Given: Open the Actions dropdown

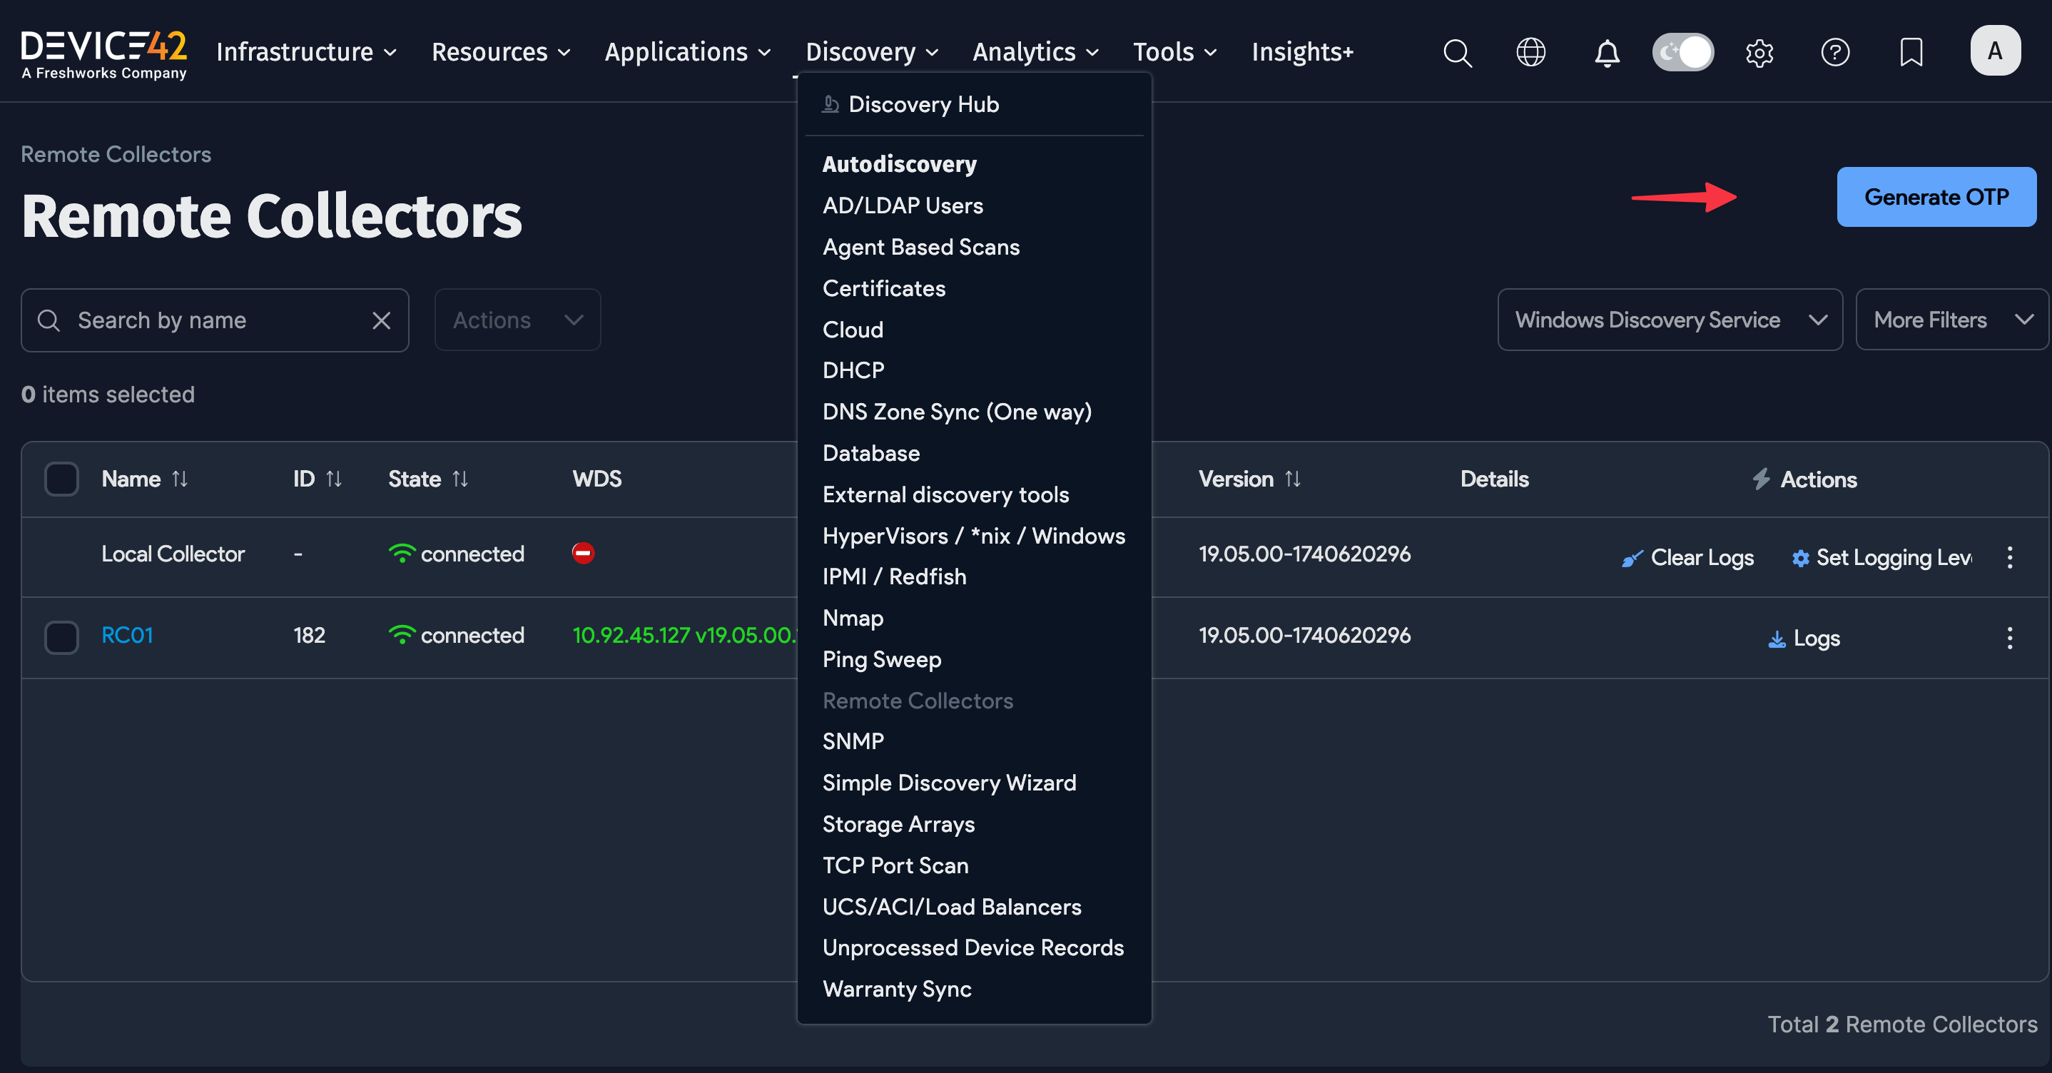Looking at the screenshot, I should pyautogui.click(x=516, y=320).
